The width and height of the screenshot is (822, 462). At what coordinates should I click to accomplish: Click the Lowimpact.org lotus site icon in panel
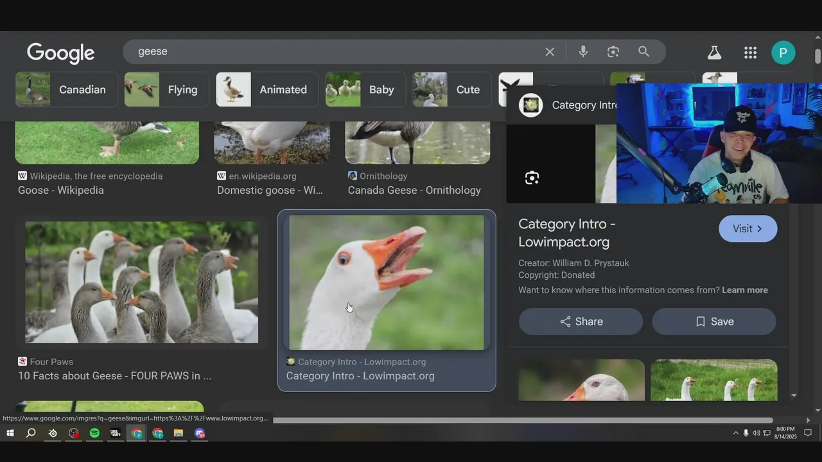point(531,105)
